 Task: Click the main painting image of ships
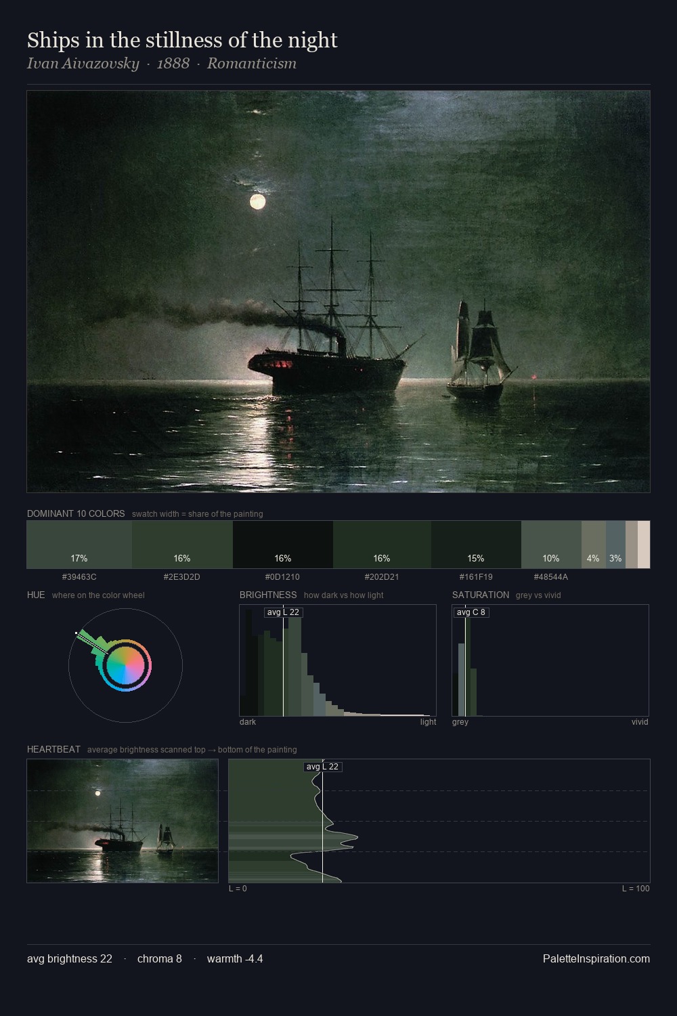338,291
